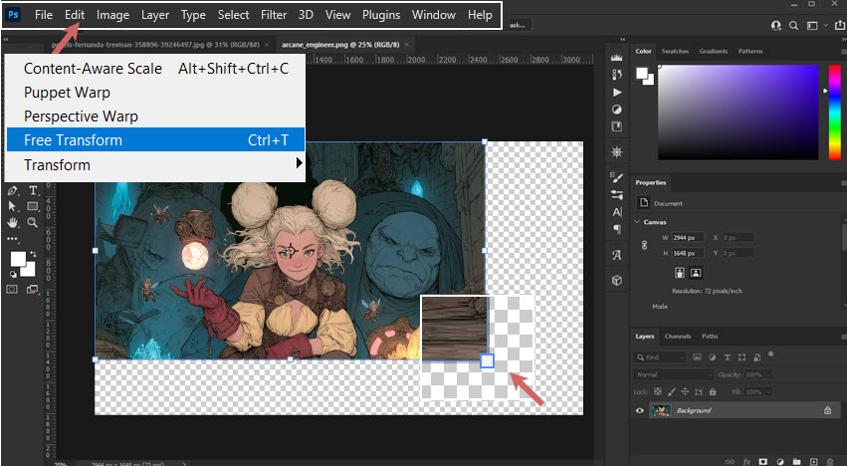The image size is (847, 466).
Task: Open the Brush Settings sliders icon
Action: point(616,194)
